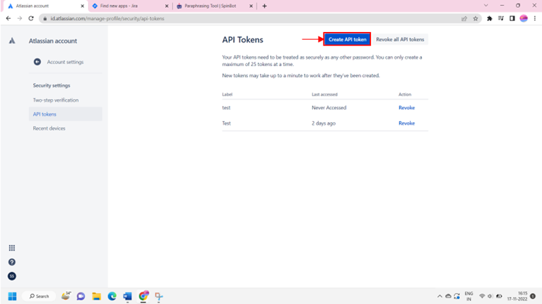Open the File Explorer taskbar icon
The height and width of the screenshot is (304, 542).
point(97,296)
